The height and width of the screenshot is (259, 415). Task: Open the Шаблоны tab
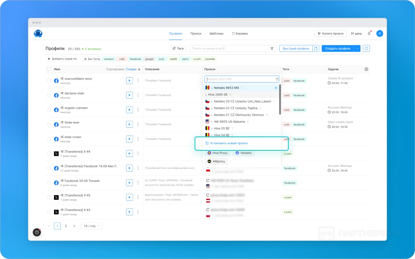coord(216,33)
